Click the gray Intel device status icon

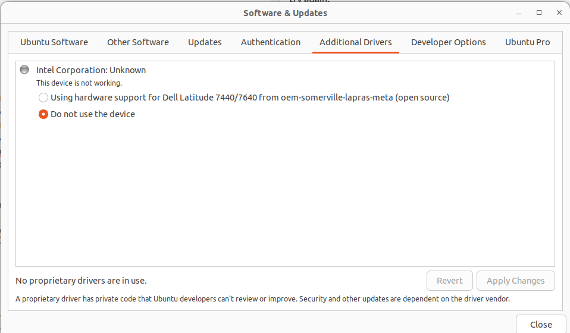[x=24, y=70]
